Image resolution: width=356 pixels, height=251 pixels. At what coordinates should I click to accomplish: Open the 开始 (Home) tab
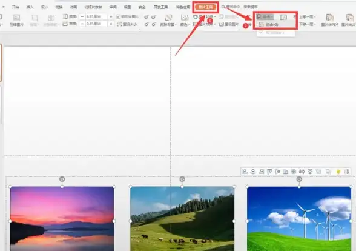pos(16,7)
